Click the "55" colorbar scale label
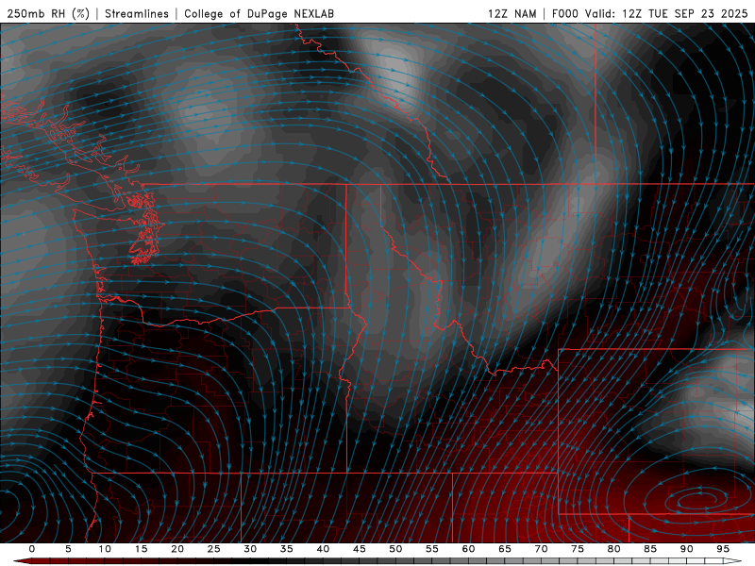Image resolution: width=755 pixels, height=566 pixels. (x=432, y=549)
